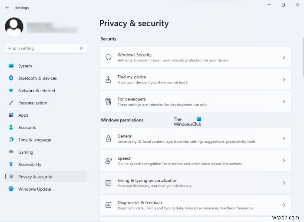Screen dimensions: 304x222
Task: Click the Windows Update icon
Action: [x=11, y=189]
